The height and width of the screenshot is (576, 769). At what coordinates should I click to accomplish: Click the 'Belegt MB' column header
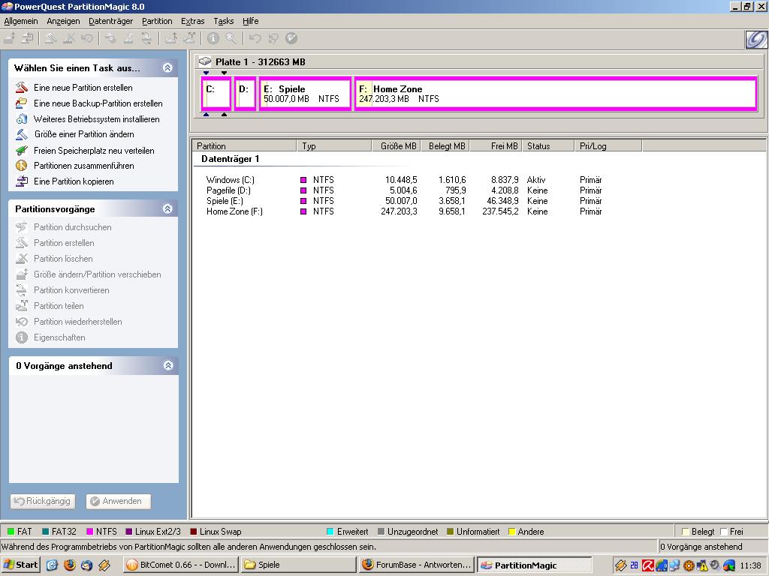[445, 146]
